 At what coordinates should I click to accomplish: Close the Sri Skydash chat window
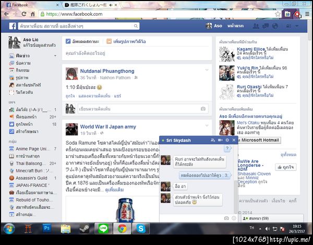[234, 140]
